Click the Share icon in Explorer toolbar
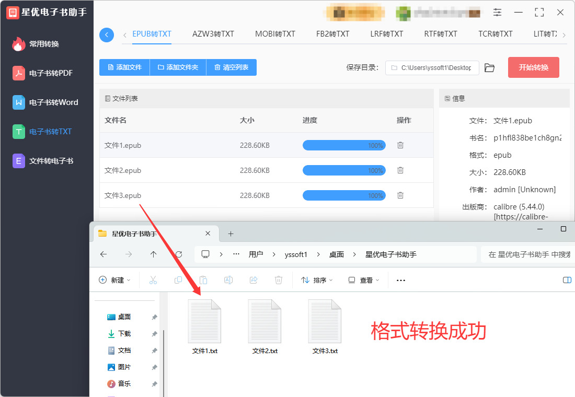The height and width of the screenshot is (397, 575). (254, 280)
